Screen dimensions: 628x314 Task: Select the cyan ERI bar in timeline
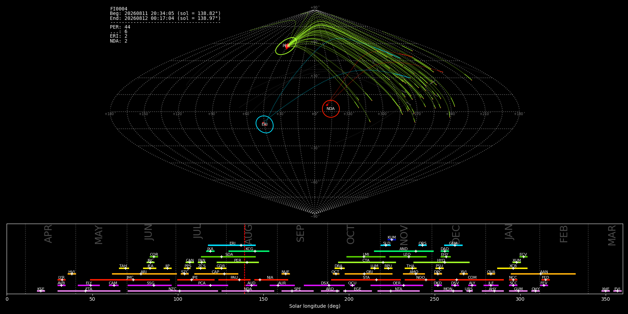coord(232,245)
